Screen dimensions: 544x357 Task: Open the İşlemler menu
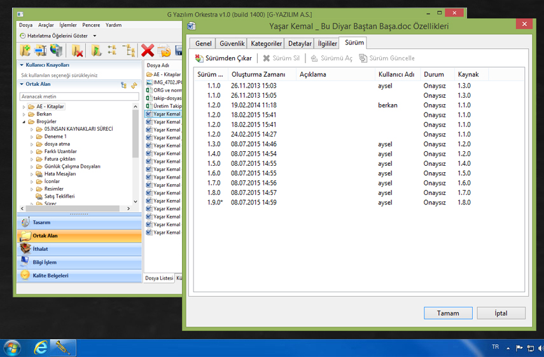(67, 25)
